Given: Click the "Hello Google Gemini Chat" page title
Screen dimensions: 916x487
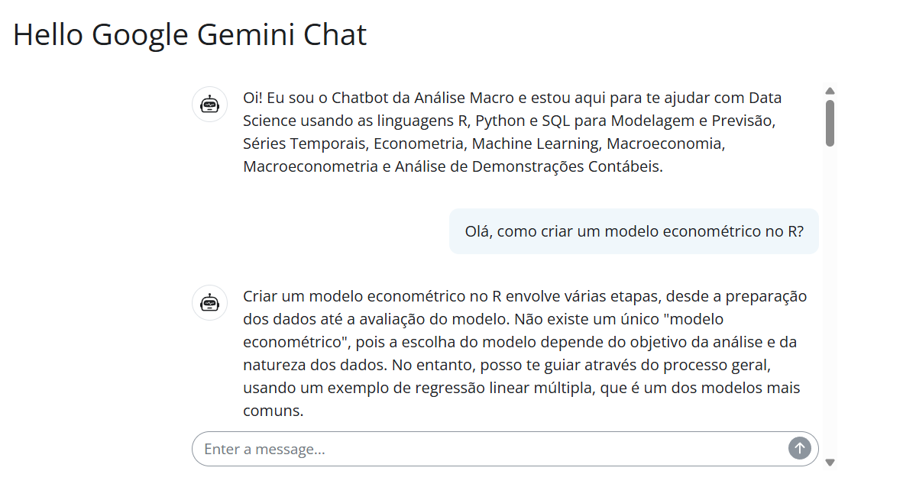Looking at the screenshot, I should (x=190, y=35).
